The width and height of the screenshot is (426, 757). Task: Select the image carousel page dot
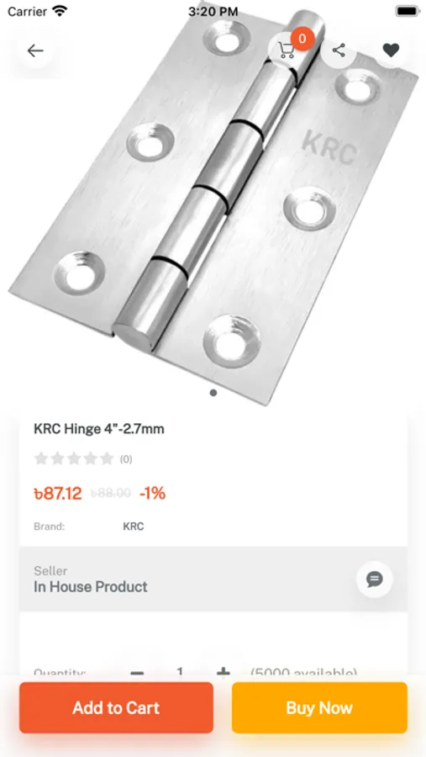pyautogui.click(x=213, y=393)
